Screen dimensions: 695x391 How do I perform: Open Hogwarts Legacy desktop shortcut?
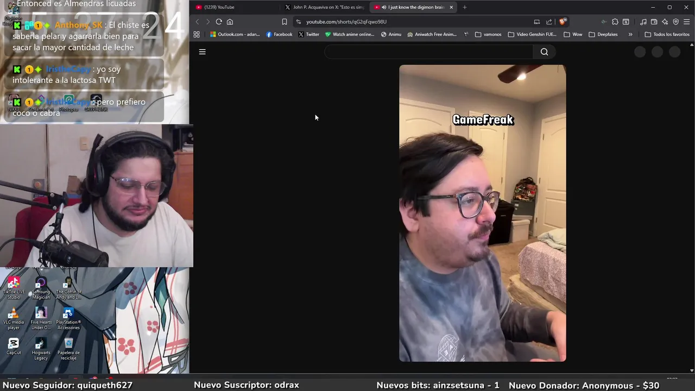(x=41, y=349)
